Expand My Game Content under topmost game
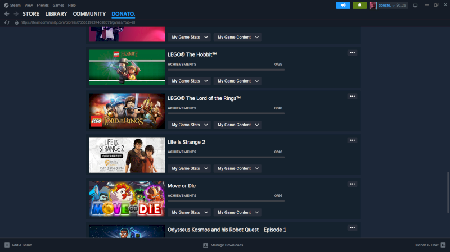The width and height of the screenshot is (450, 252). click(x=237, y=37)
